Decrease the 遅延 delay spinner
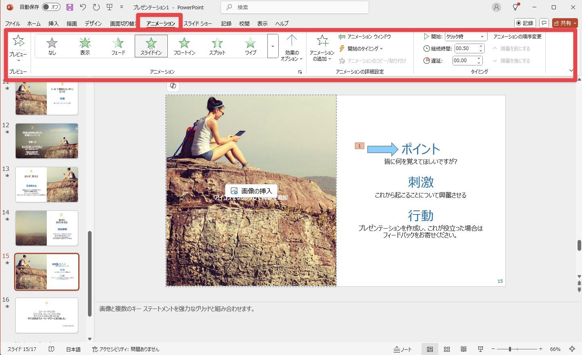 [479, 63]
